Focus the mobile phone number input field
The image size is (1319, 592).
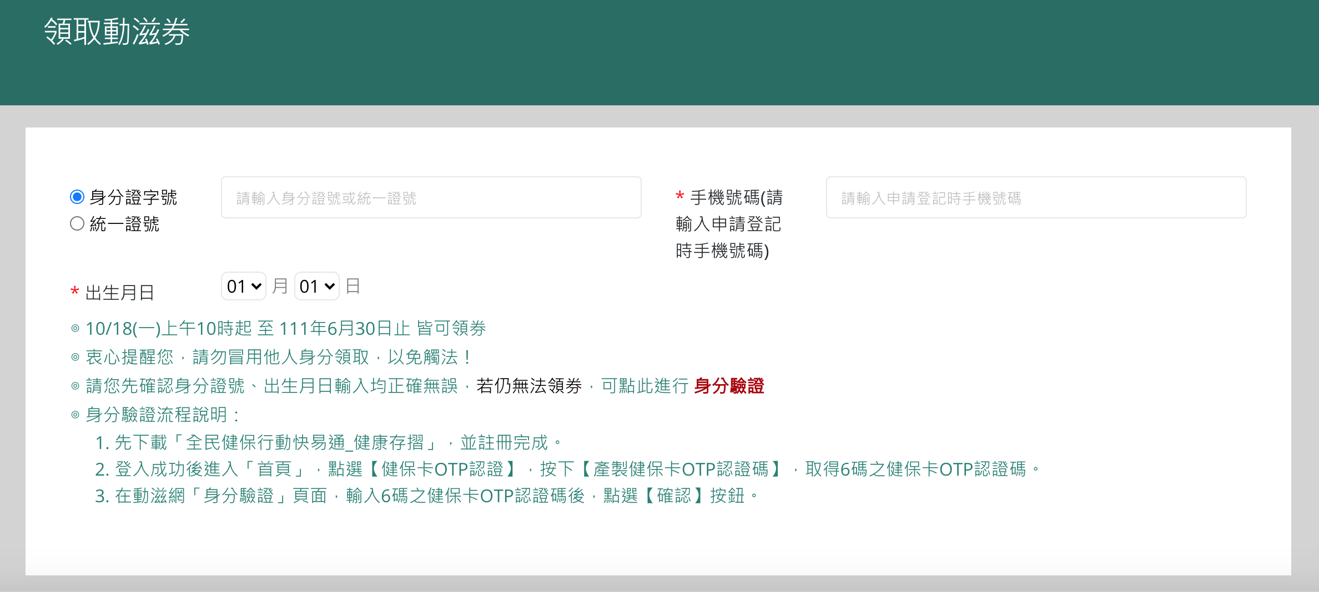[1036, 198]
